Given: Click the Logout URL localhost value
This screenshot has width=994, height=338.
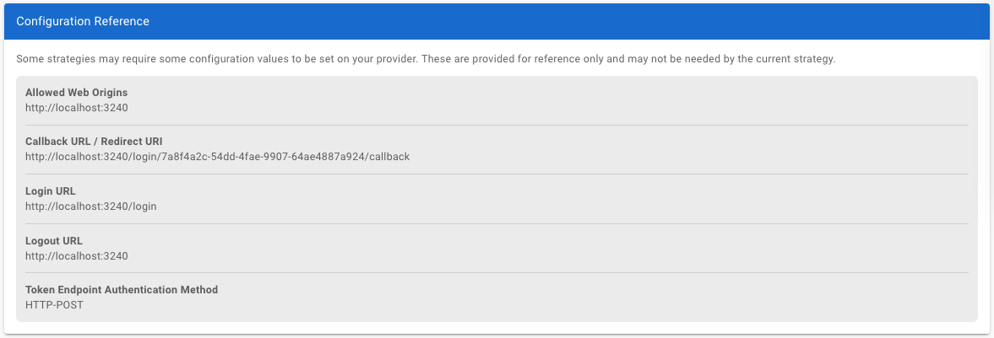Looking at the screenshot, I should [x=76, y=256].
